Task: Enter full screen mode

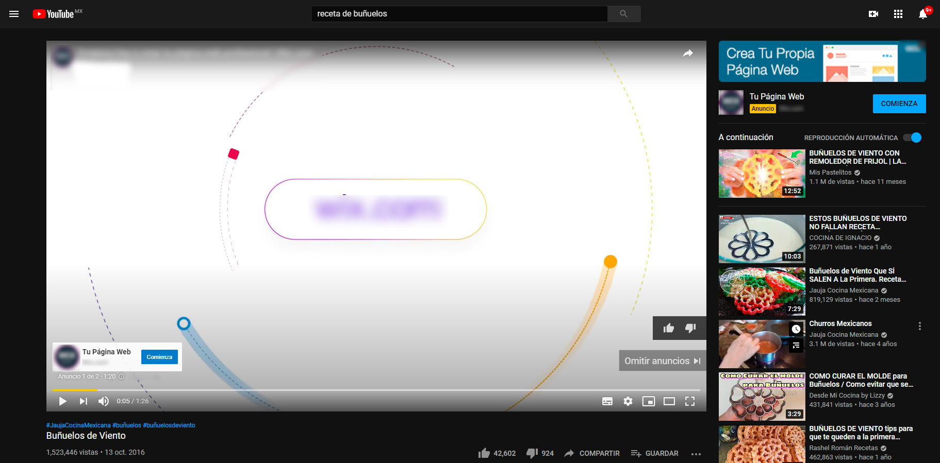Action: coord(690,401)
